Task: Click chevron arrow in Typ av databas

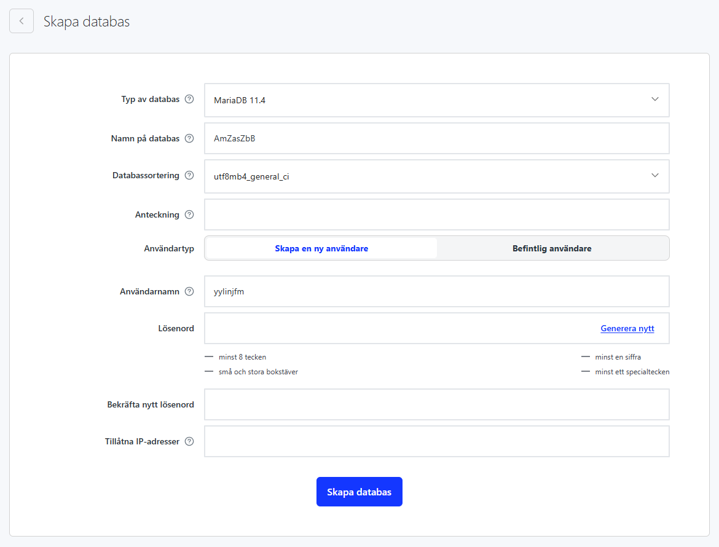Action: (x=654, y=100)
